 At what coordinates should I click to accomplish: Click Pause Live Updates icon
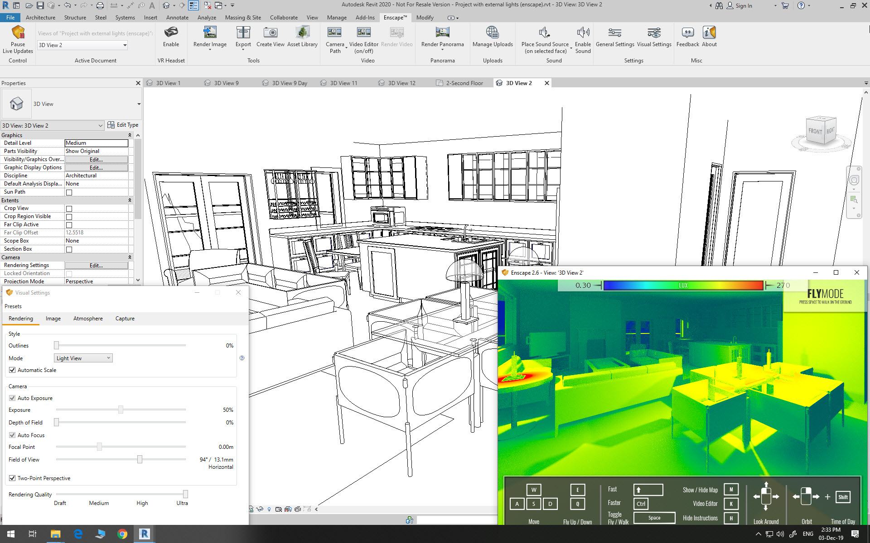click(18, 33)
